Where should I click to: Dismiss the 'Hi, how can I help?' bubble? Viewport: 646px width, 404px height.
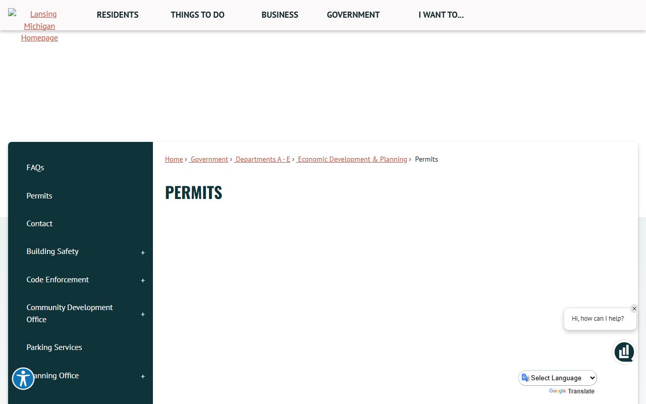[x=634, y=309]
